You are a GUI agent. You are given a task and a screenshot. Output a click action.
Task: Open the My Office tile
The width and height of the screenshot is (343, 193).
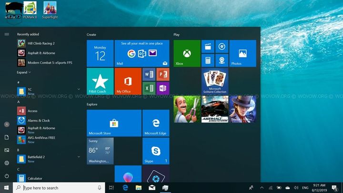[128, 81]
